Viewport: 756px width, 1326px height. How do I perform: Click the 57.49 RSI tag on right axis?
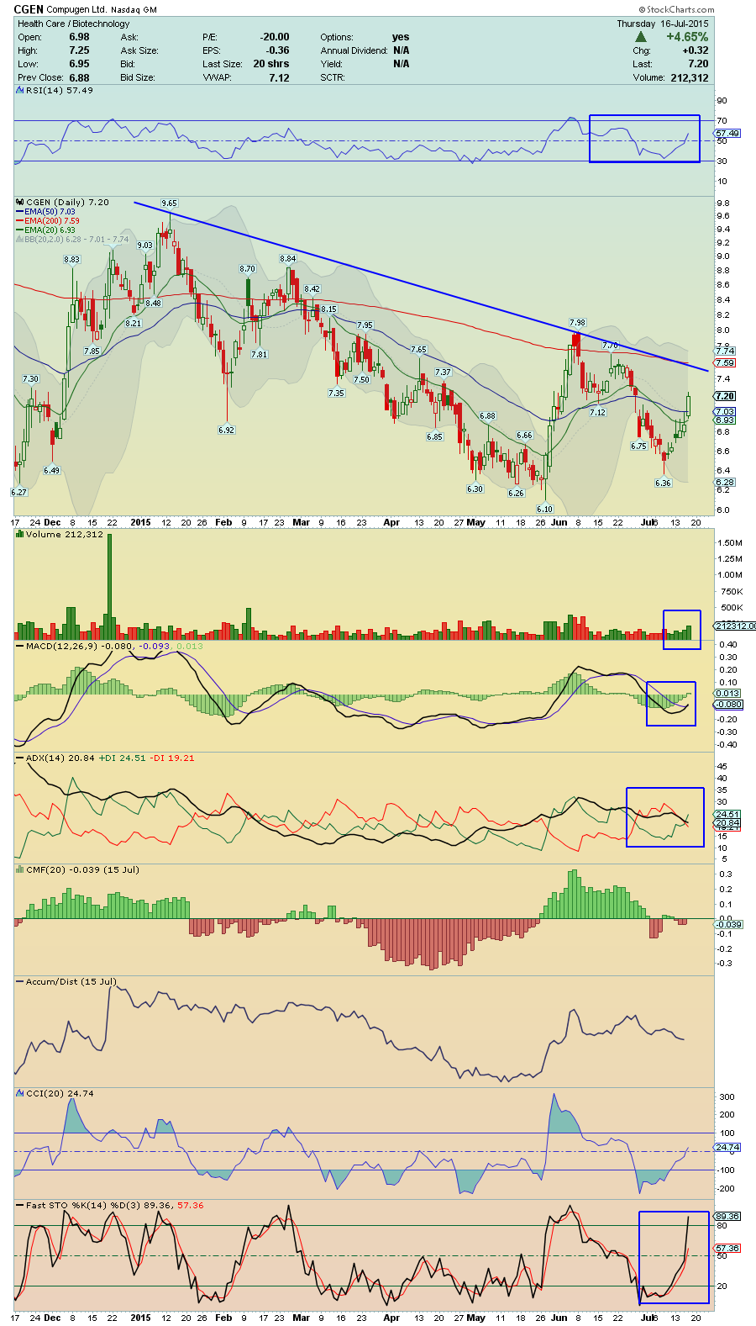(x=727, y=133)
